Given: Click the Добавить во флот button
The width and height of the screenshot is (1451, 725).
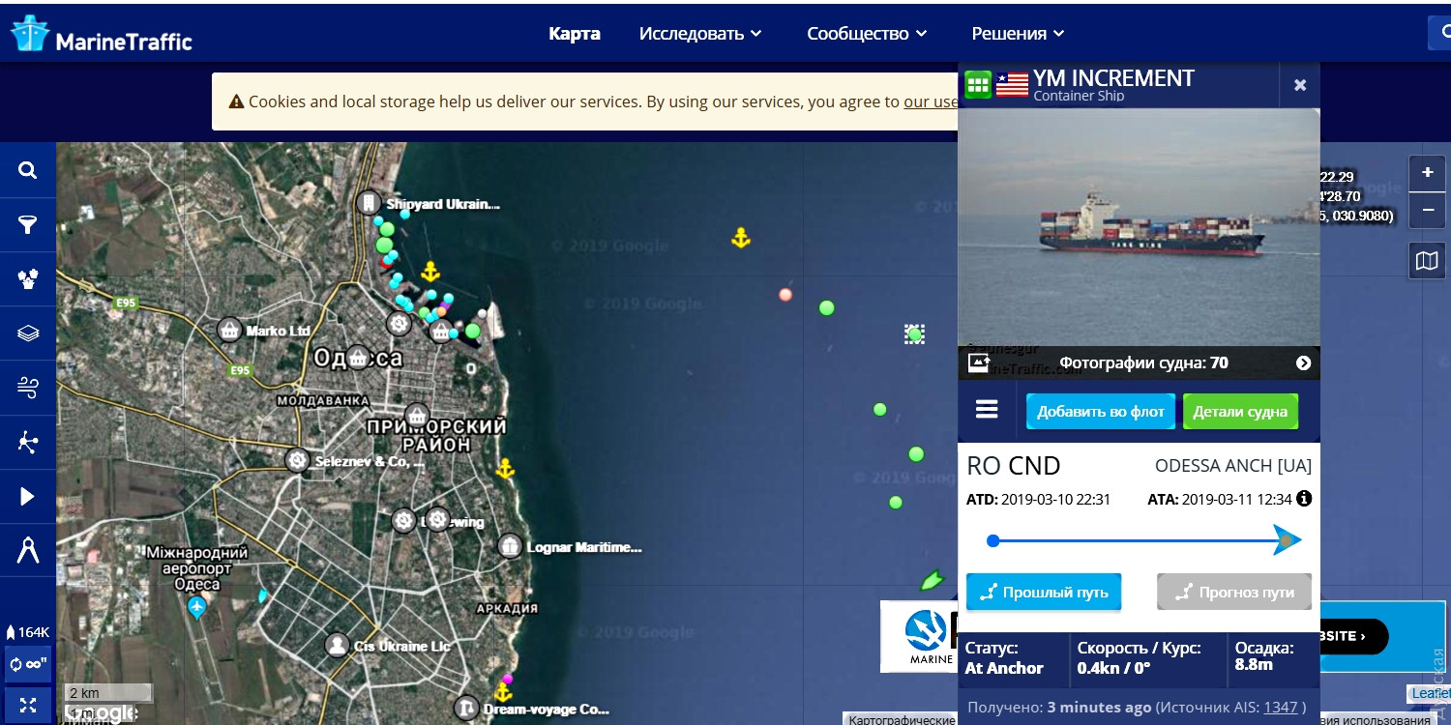Looking at the screenshot, I should pyautogui.click(x=1101, y=412).
